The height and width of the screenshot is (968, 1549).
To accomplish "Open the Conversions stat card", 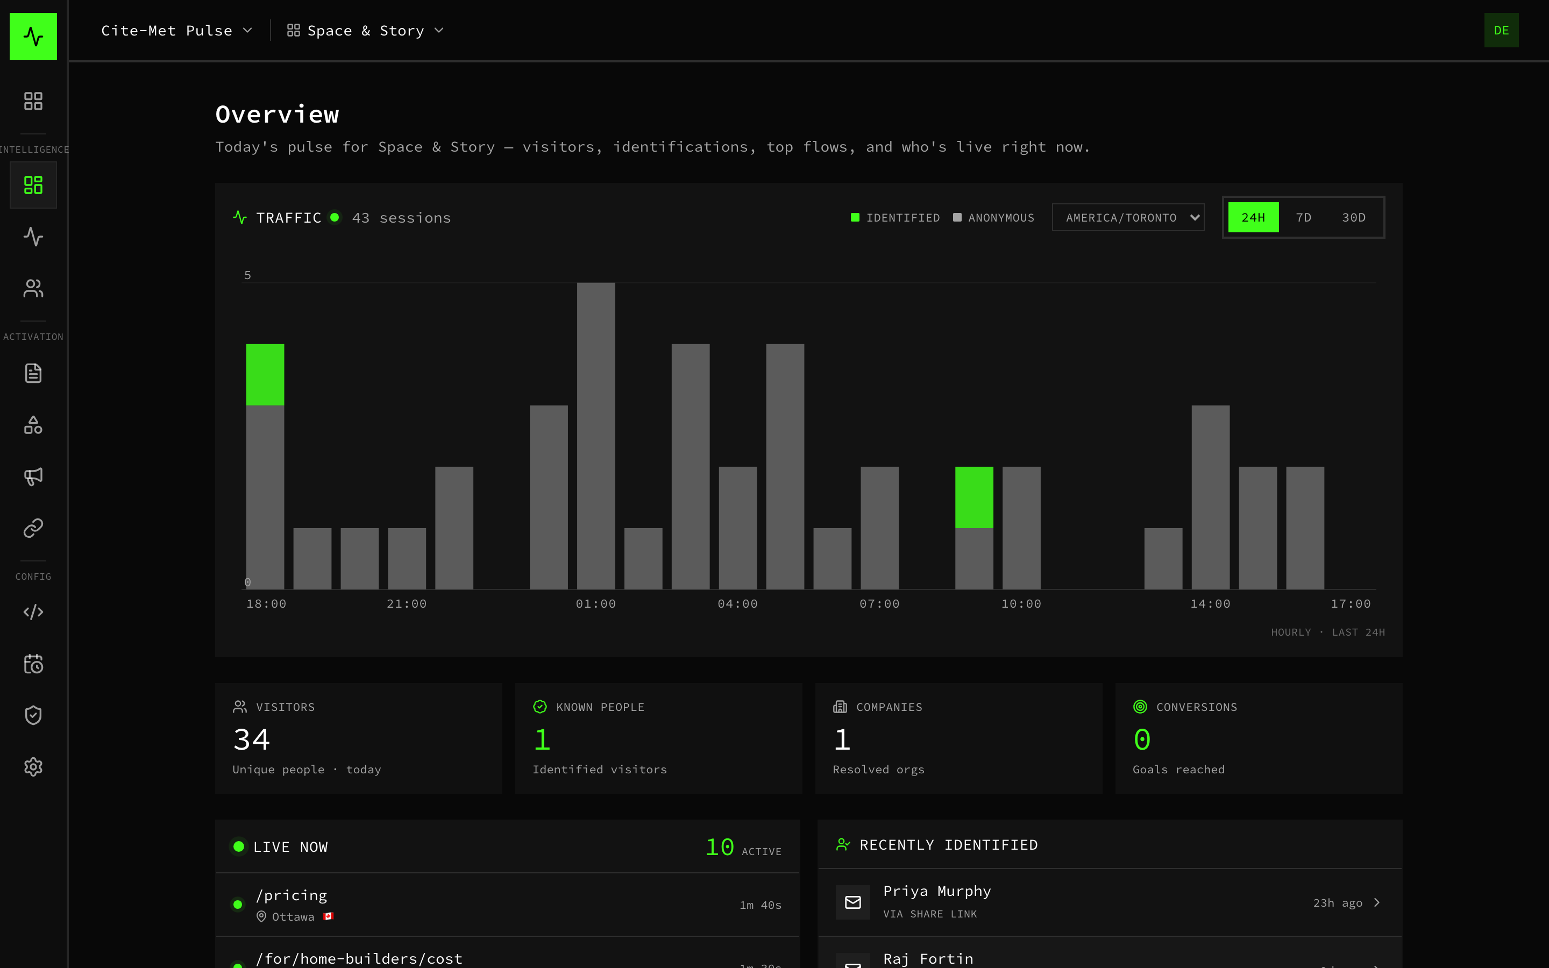I will tap(1259, 738).
